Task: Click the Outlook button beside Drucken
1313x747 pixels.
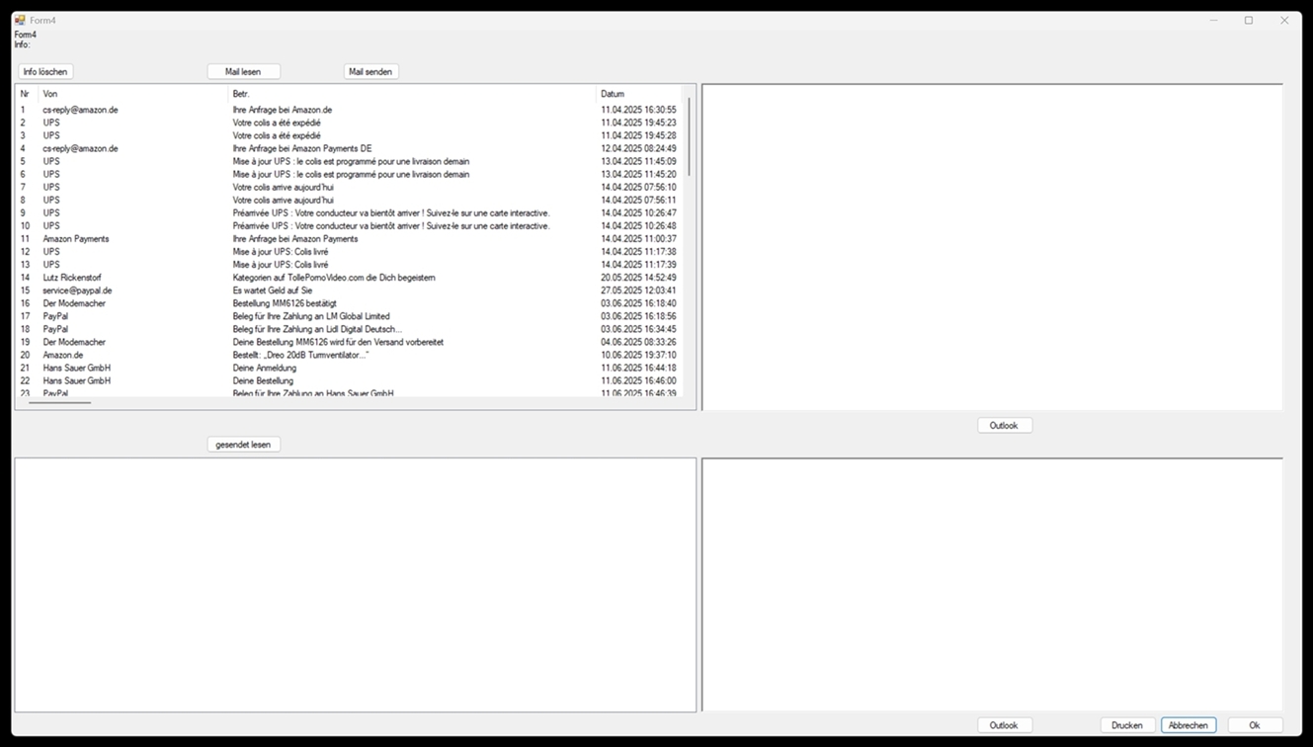Action: pos(1004,725)
